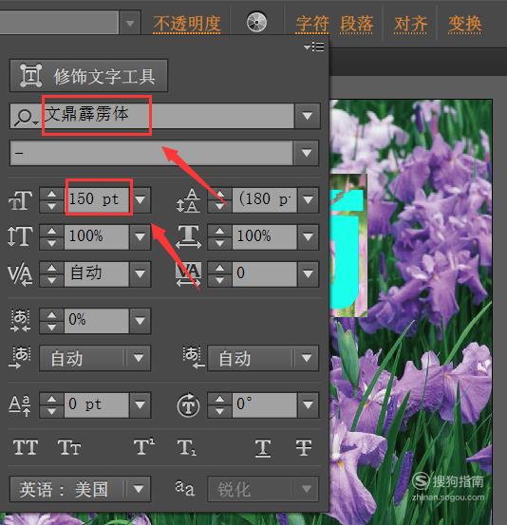Click the baseline shift 0 pt field
507x525 pixels.
(x=97, y=405)
